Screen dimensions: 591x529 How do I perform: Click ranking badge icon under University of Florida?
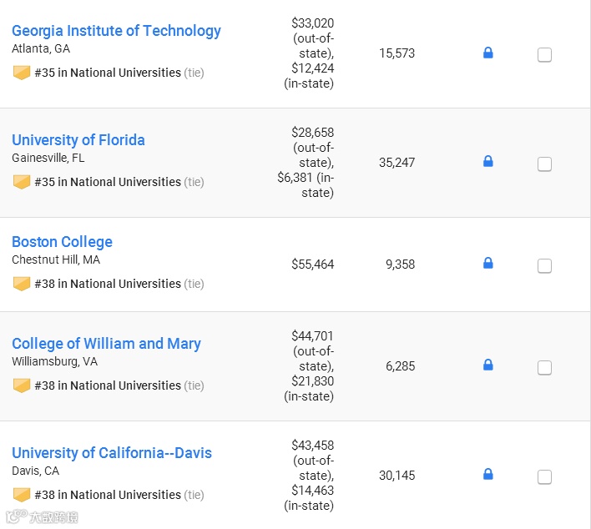[22, 182]
